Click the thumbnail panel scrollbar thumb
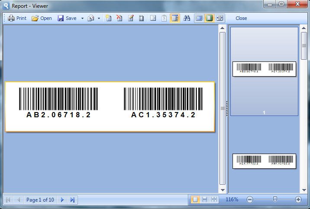 coord(304,45)
